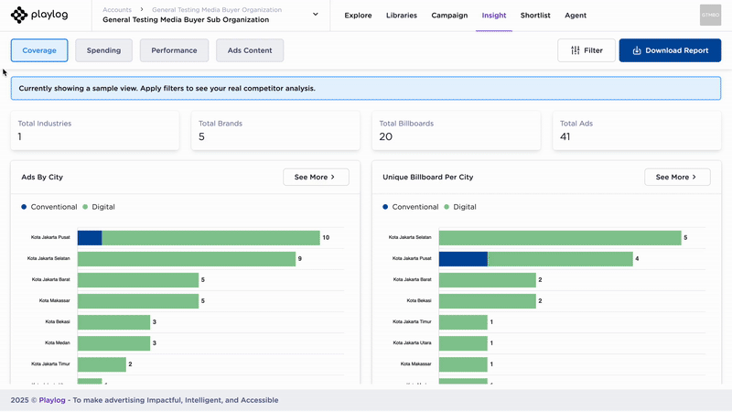The height and width of the screenshot is (412, 732).
Task: Open See More for Unique Billboard Per City
Action: point(677,177)
